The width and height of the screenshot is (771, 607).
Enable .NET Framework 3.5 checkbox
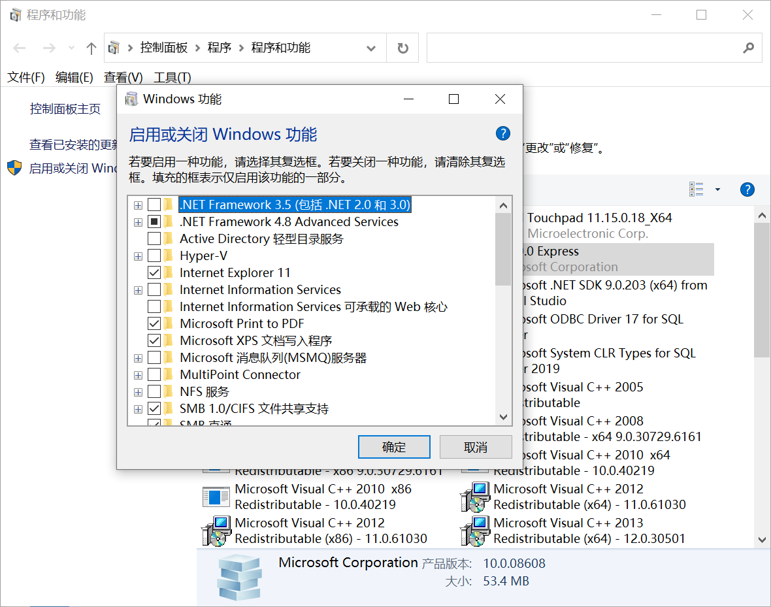point(154,205)
